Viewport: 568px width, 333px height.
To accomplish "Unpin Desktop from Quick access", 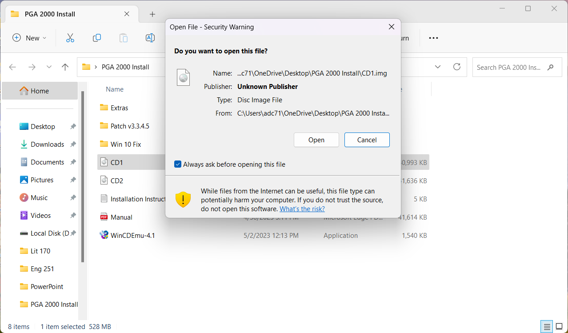I will point(73,127).
